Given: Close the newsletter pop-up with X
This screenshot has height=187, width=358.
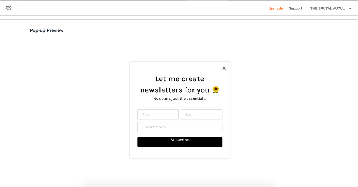Looking at the screenshot, I should coord(224,68).
